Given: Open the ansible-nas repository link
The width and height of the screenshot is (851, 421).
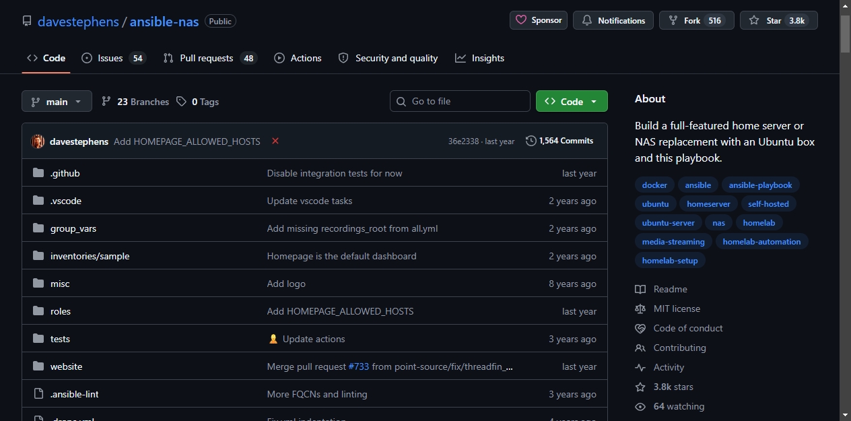Looking at the screenshot, I should coord(164,22).
